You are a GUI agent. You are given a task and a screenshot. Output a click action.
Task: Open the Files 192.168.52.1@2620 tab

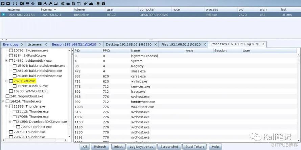click(181, 44)
